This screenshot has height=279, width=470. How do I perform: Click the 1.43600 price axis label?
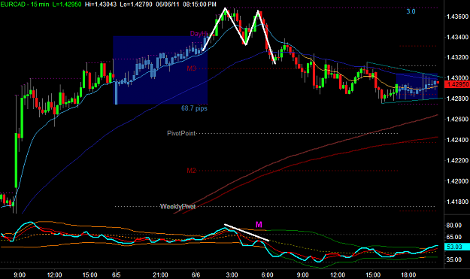(x=457, y=17)
